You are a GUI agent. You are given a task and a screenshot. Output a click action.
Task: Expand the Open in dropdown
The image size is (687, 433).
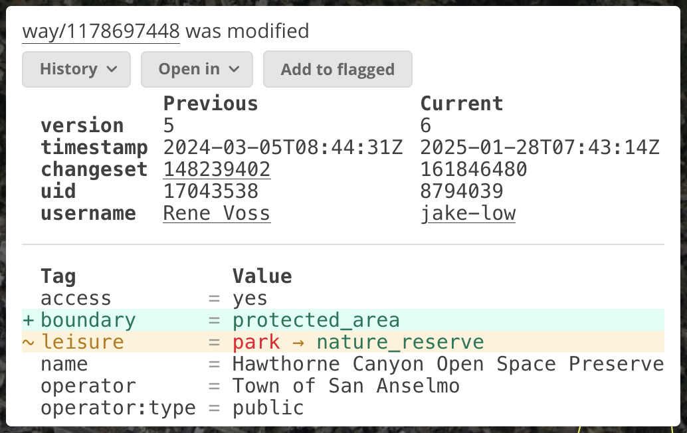click(x=197, y=69)
